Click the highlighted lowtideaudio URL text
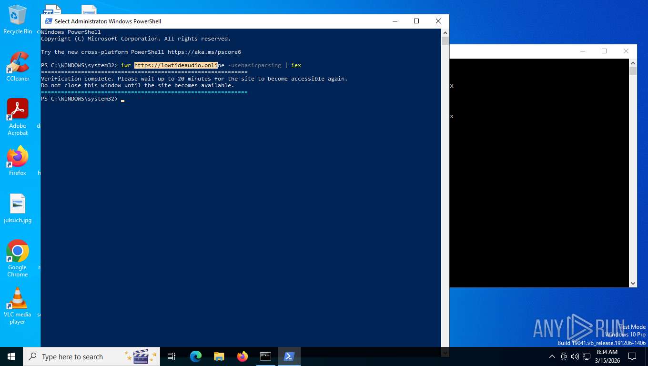 coord(176,65)
